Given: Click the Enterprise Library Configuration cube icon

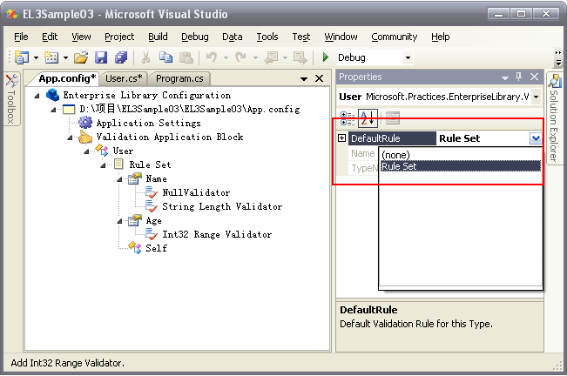Looking at the screenshot, I should coord(53,95).
